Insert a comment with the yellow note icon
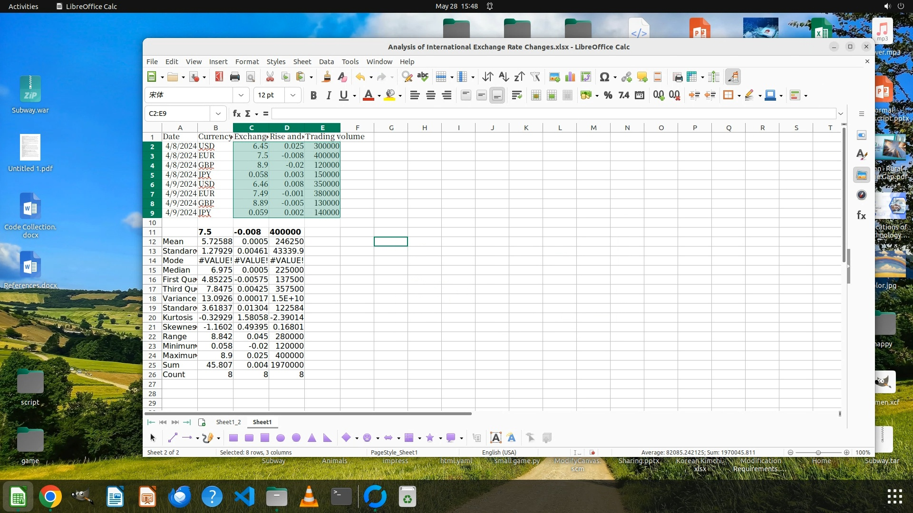The height and width of the screenshot is (513, 913). [642, 77]
